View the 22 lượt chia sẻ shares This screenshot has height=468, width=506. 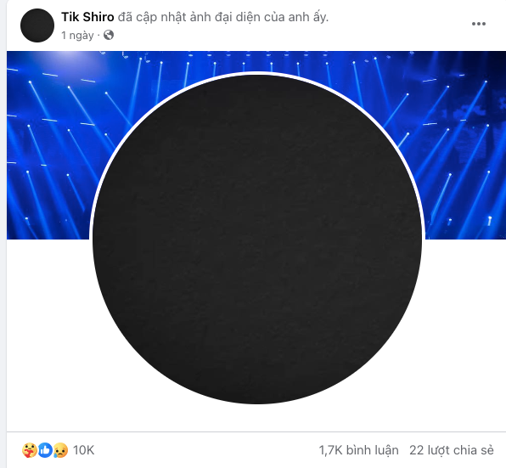(x=452, y=450)
